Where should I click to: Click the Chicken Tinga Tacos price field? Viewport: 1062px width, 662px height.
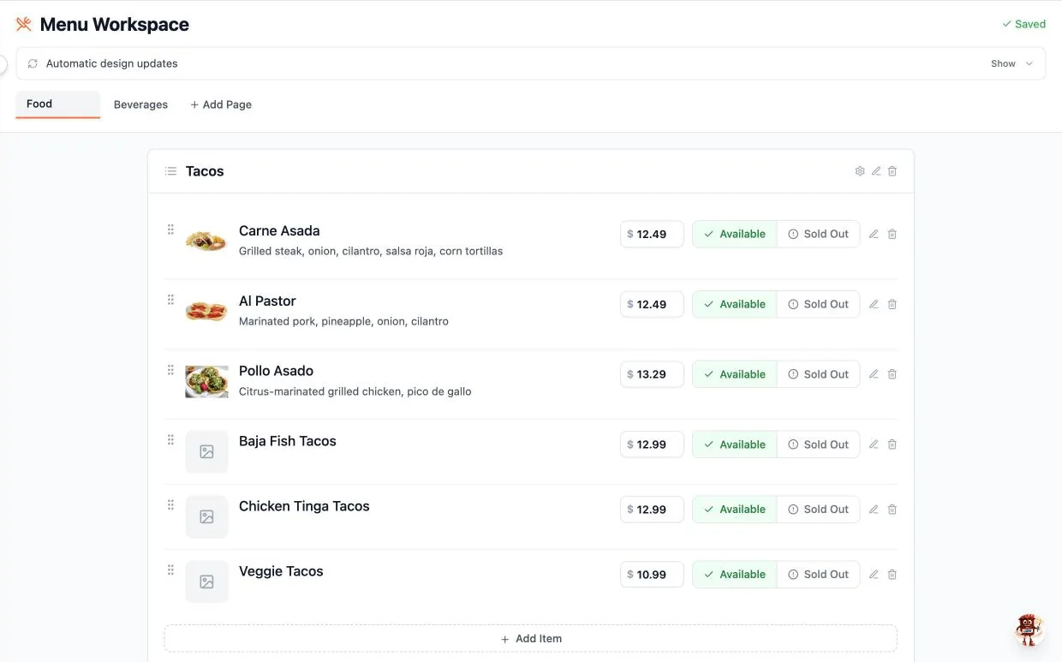[652, 510]
